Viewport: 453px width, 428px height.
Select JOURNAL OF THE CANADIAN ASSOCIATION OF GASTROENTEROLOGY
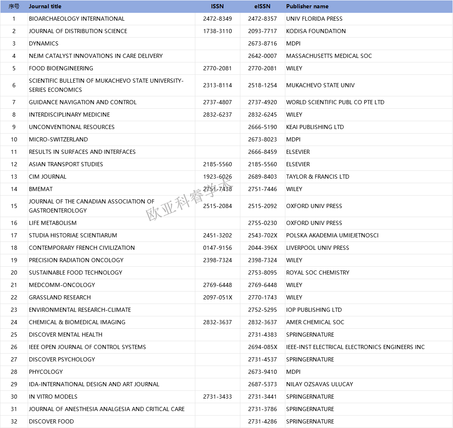point(92,206)
